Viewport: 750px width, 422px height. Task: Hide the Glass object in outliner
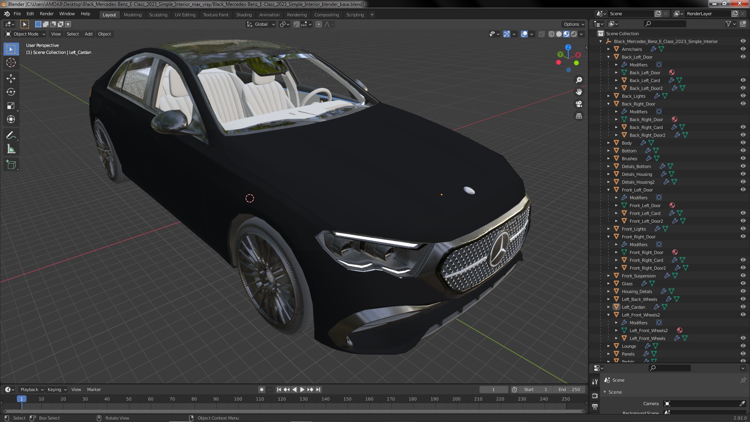tap(743, 284)
